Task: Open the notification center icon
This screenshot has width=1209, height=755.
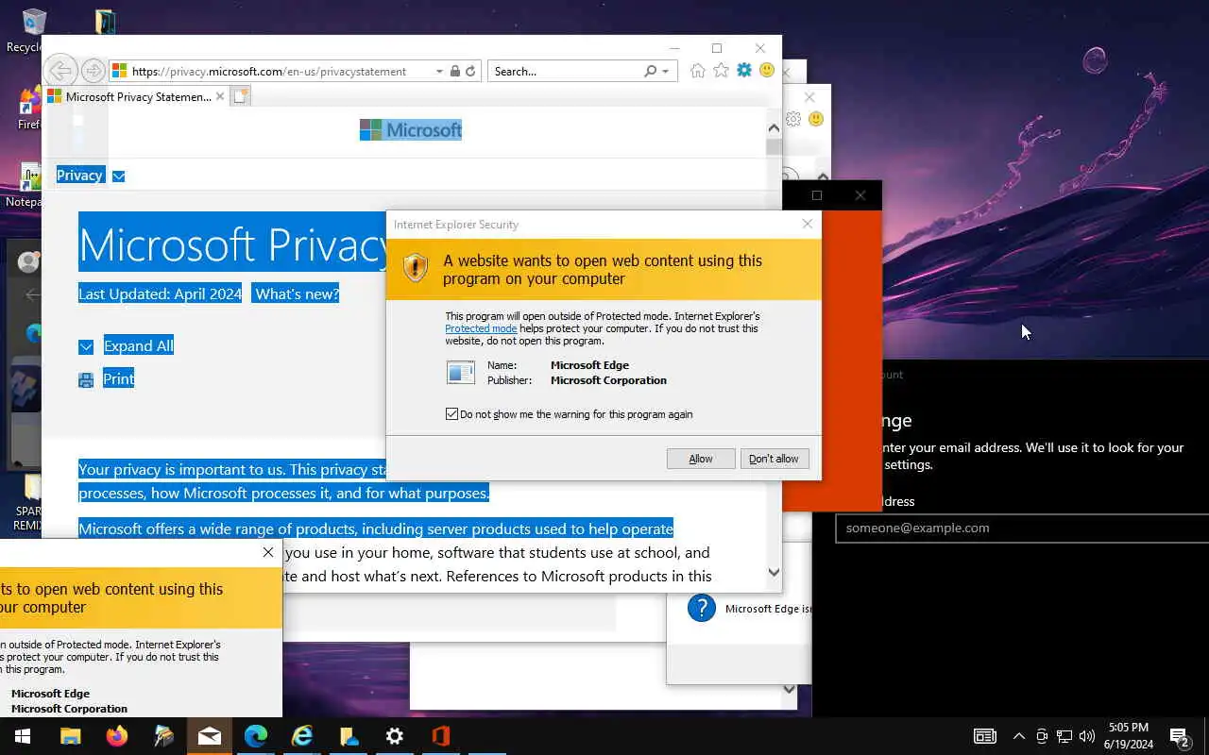Action: point(1180,736)
